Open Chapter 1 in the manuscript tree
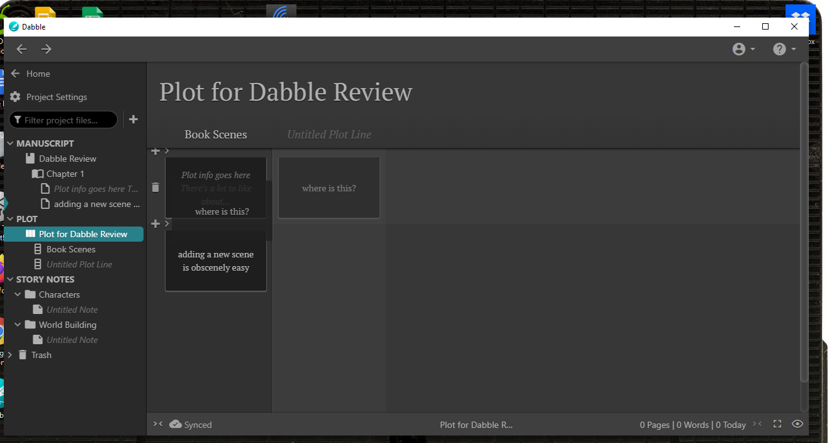834x443 pixels. [65, 174]
